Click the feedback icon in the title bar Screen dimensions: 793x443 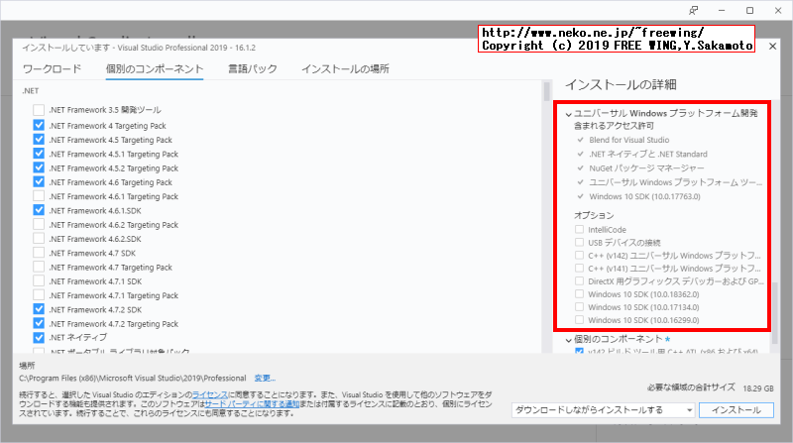[693, 10]
